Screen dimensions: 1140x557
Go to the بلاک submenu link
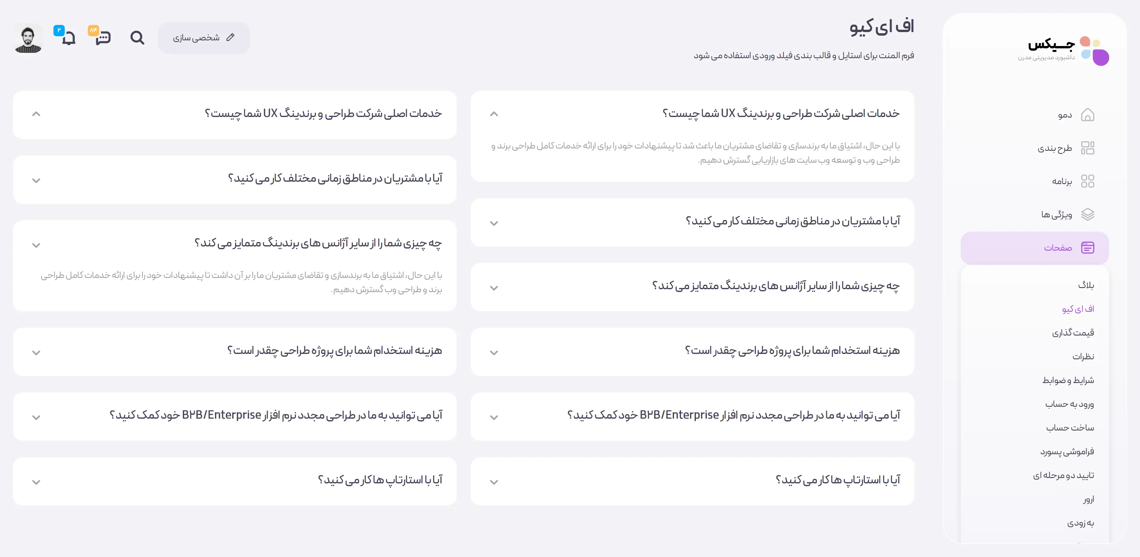(x=1086, y=285)
